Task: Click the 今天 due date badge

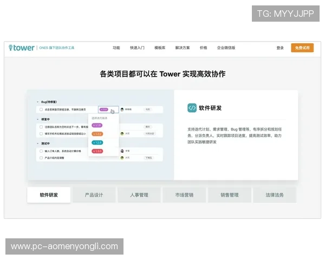Action: click(147, 109)
